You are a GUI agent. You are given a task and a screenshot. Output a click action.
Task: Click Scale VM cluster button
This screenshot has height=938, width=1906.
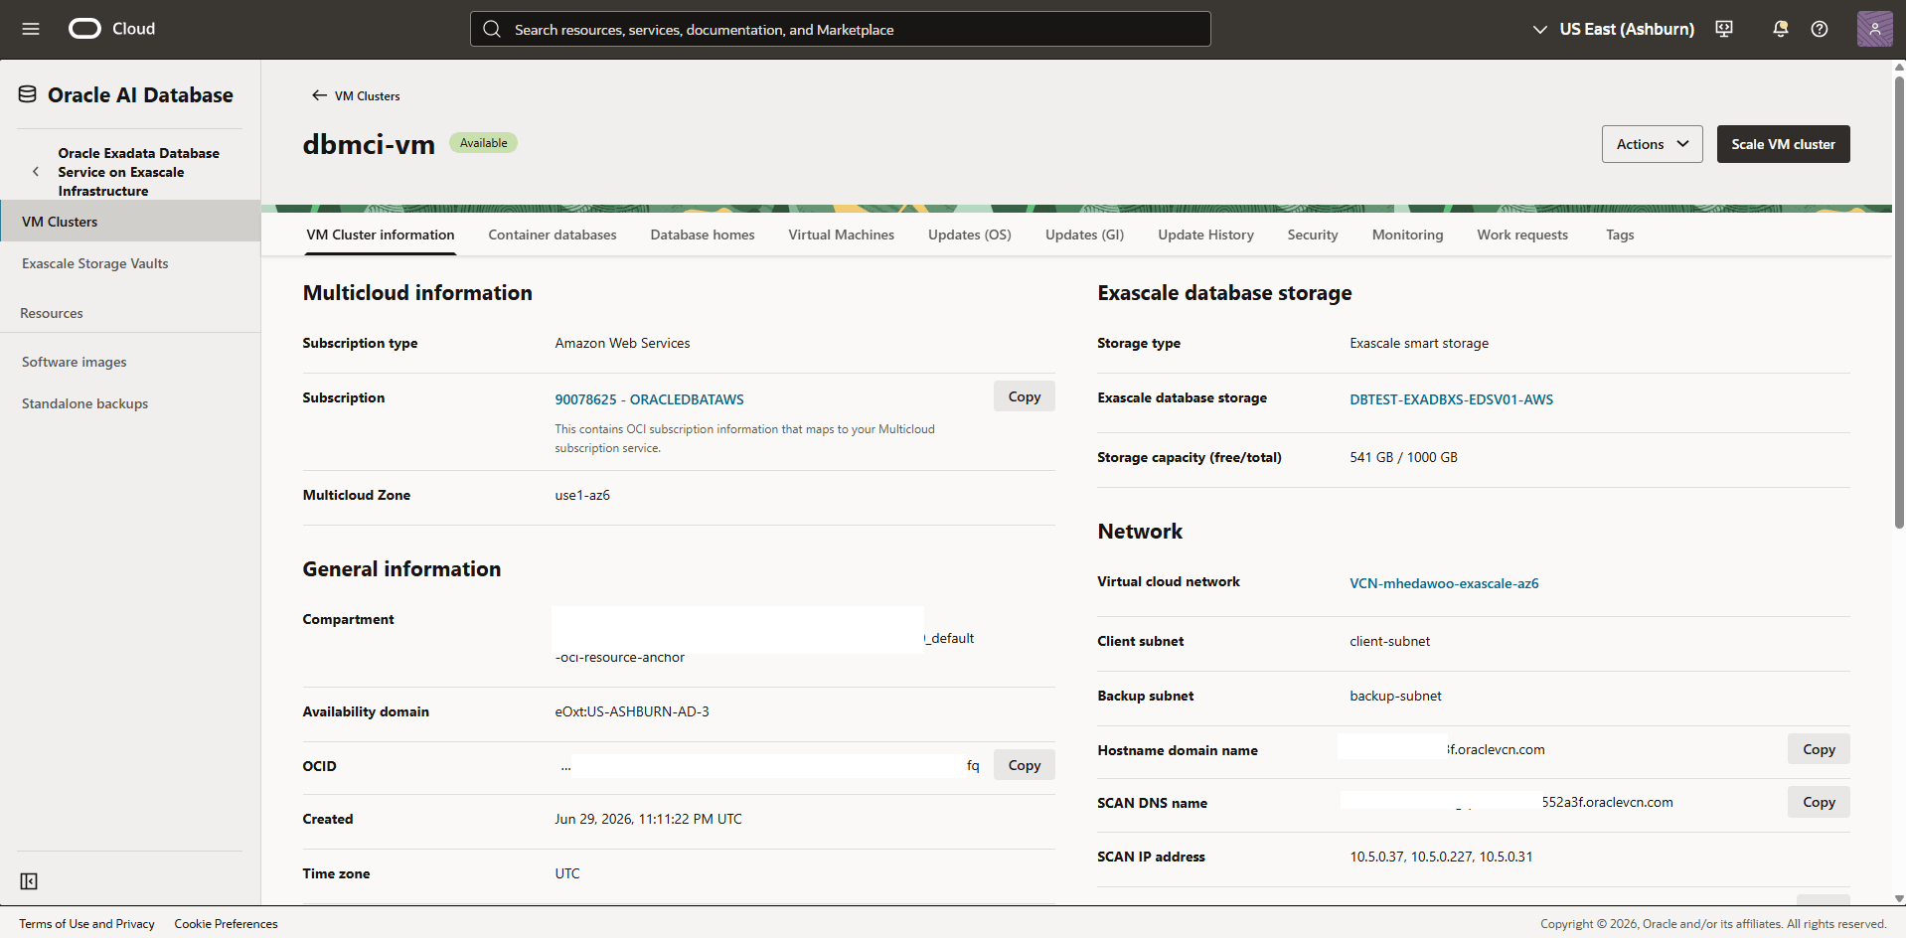[1783, 144]
